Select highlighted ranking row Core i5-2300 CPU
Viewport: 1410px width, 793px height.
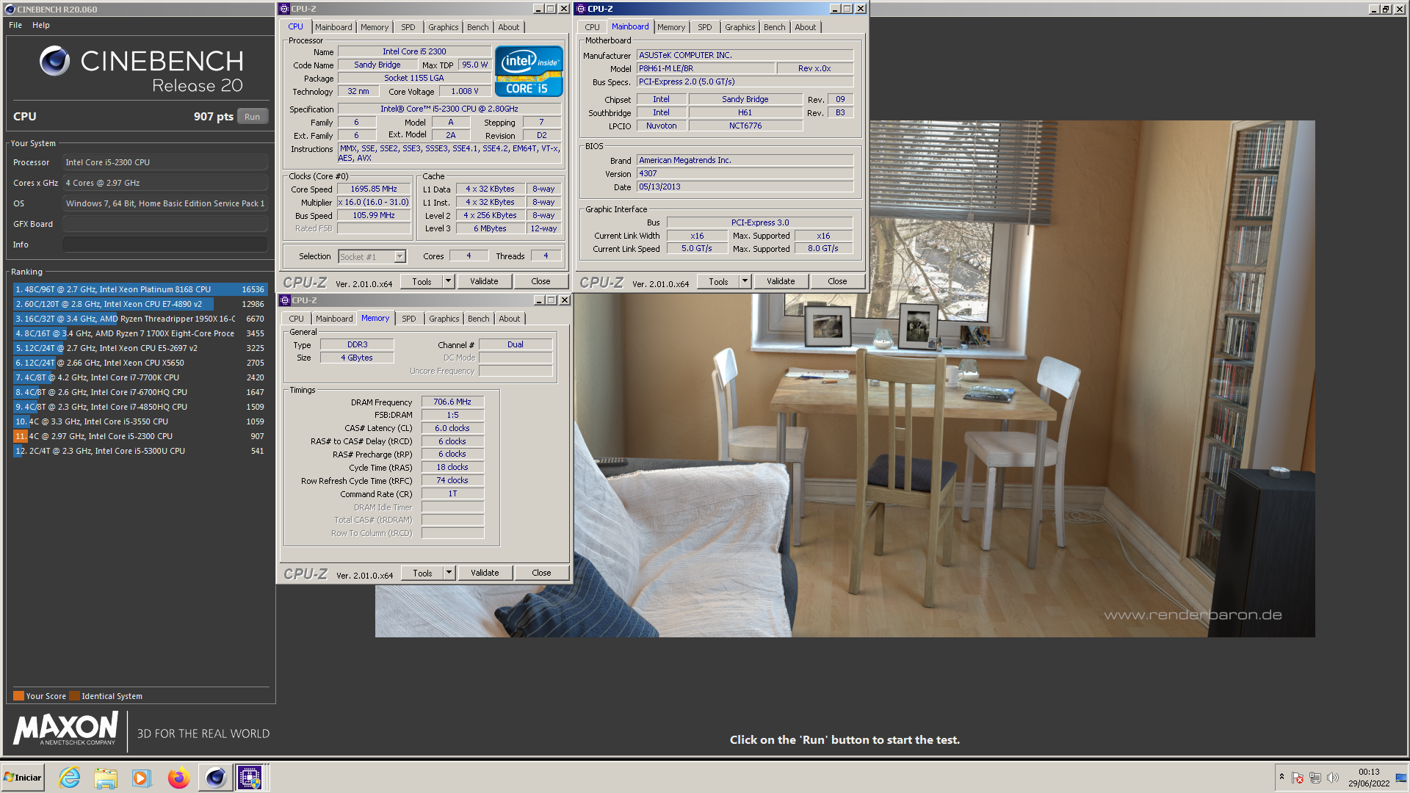(140, 436)
